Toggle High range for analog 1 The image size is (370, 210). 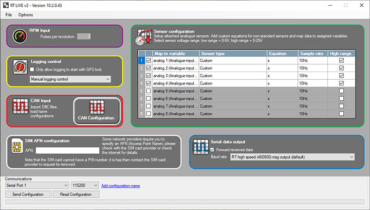click(x=341, y=61)
